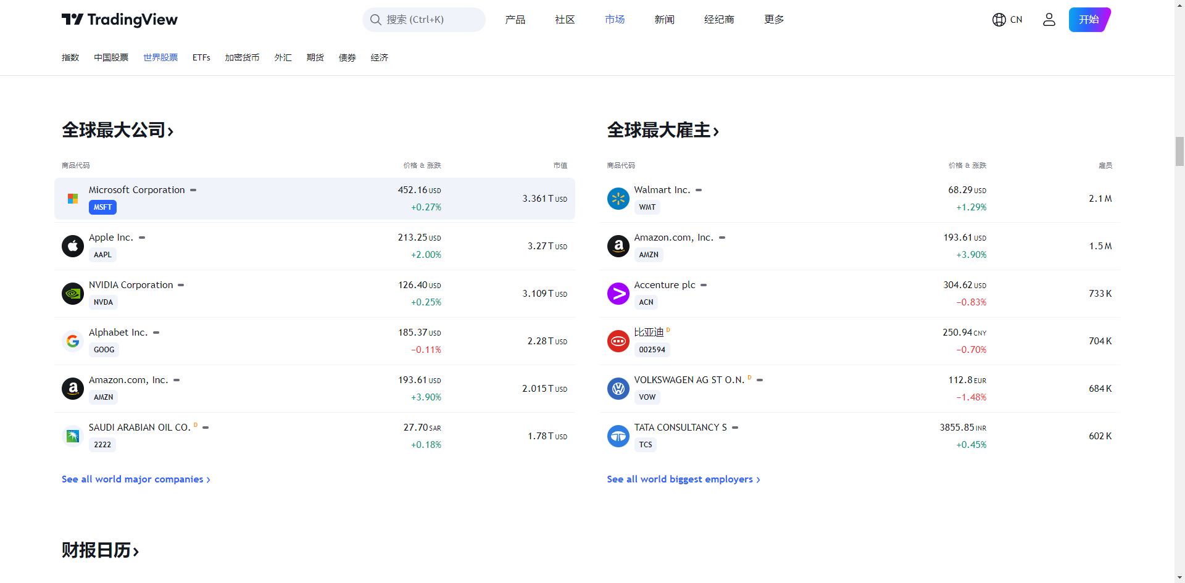This screenshot has height=583, width=1185.
Task: Open the 新闻 menu
Action: pos(665,20)
